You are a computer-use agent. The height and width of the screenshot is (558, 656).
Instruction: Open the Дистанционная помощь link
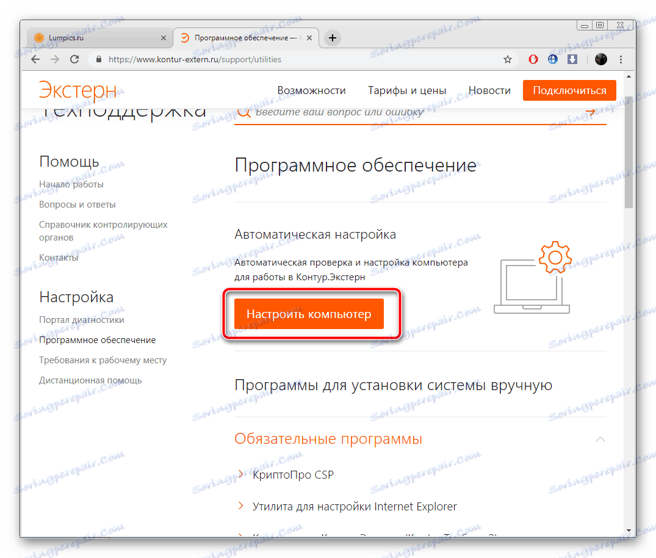90,380
